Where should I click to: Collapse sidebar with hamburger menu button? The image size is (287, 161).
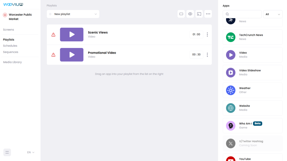pyautogui.click(x=7, y=152)
